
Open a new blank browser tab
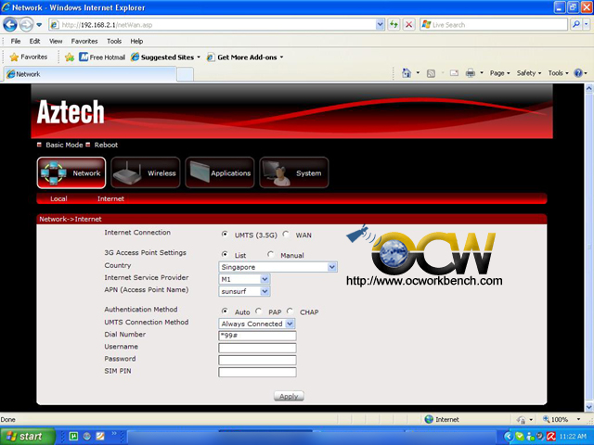click(x=186, y=74)
